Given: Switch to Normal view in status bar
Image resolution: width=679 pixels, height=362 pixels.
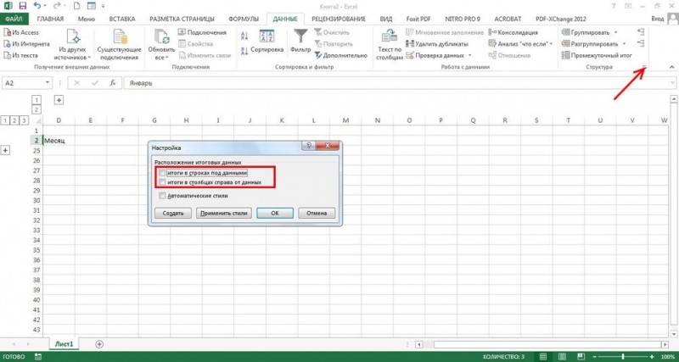Looking at the screenshot, I should coord(542,357).
